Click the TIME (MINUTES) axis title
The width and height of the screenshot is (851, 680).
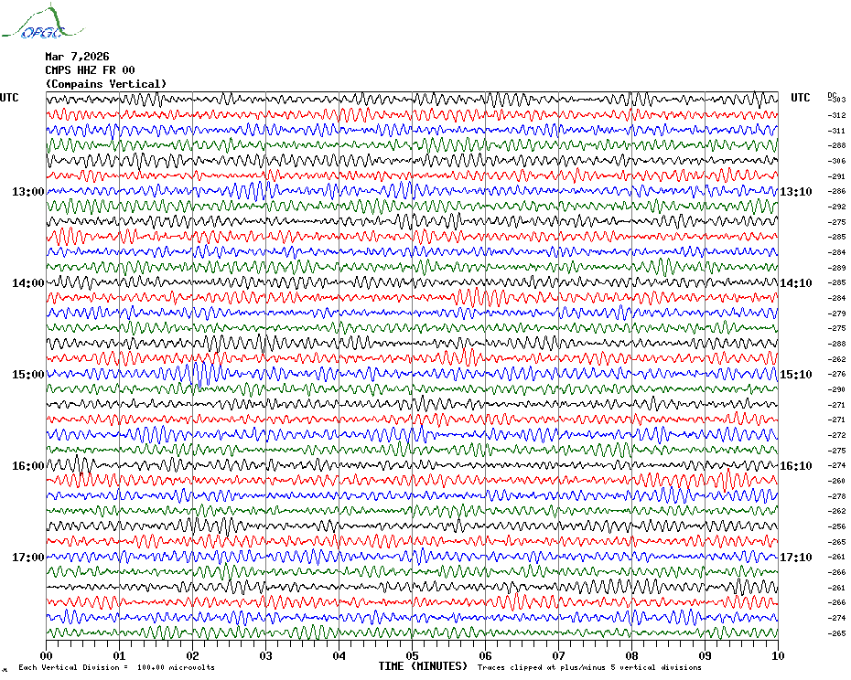(x=423, y=666)
